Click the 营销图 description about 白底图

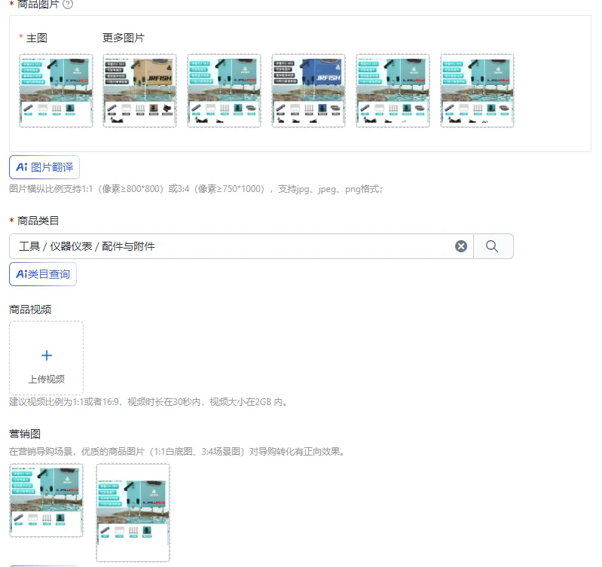tap(178, 452)
